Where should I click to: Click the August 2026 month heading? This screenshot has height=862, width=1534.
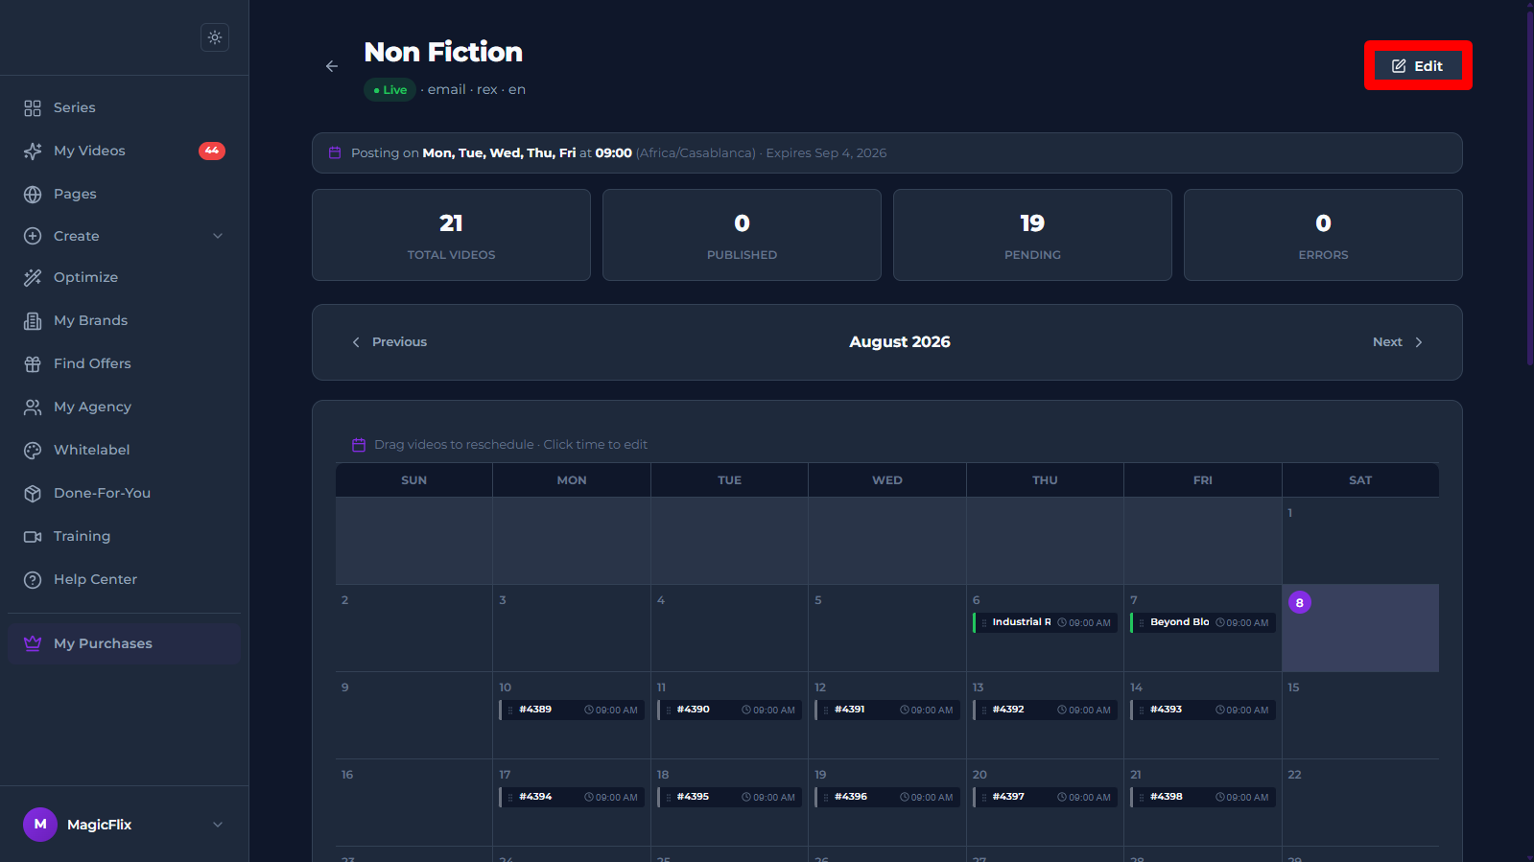(x=900, y=342)
